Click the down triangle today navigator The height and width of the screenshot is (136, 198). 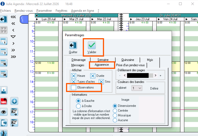(13, 37)
